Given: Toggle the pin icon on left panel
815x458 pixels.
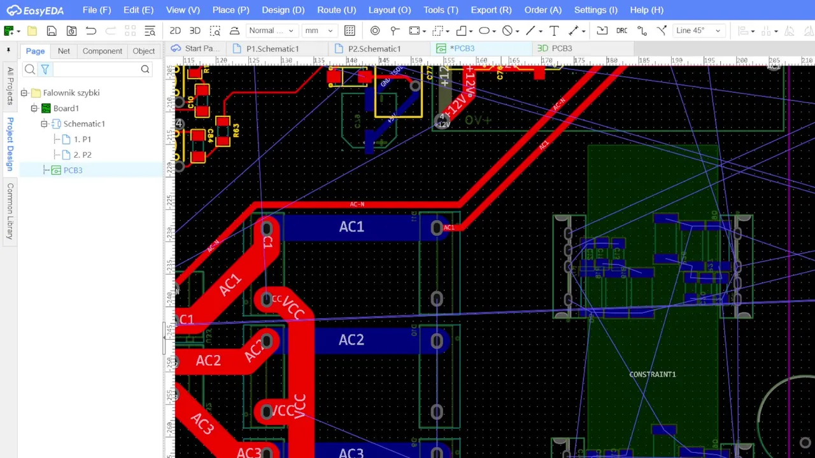Looking at the screenshot, I should coord(8,51).
